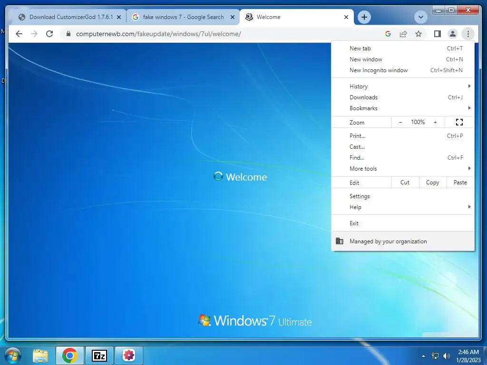Reload the current page

(49, 34)
